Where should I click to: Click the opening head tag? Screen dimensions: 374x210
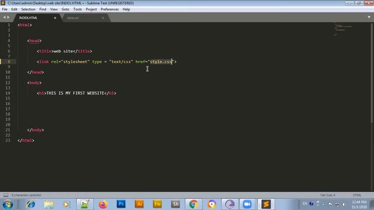(x=34, y=41)
